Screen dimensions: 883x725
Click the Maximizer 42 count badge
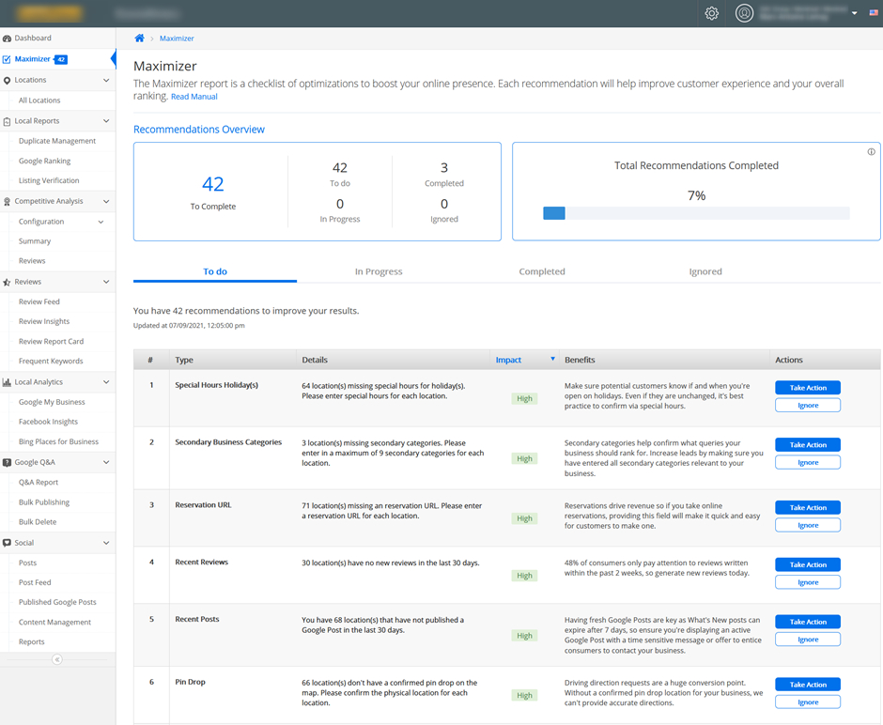(61, 59)
